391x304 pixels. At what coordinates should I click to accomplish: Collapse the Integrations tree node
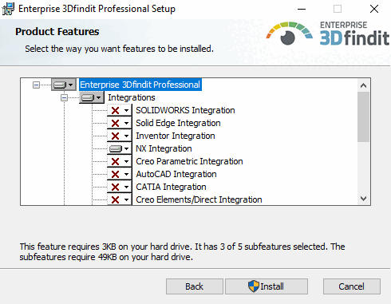[64, 98]
